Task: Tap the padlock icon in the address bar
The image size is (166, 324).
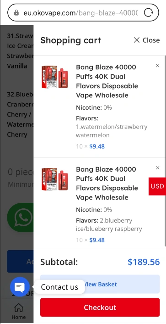Action: pos(16,13)
